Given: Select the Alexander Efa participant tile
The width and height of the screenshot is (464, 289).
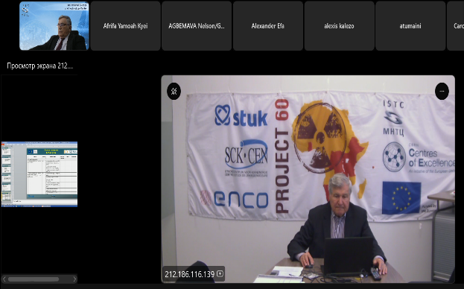Looking at the screenshot, I should 268,26.
